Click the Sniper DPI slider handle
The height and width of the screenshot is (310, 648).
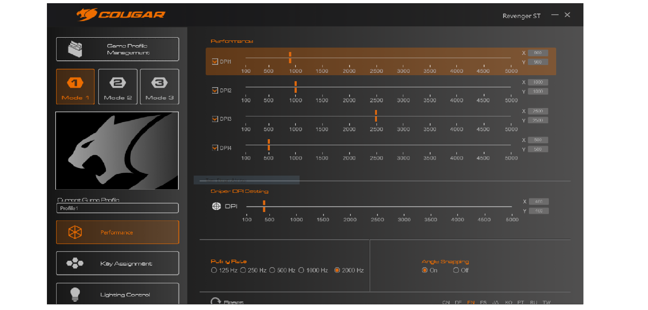tap(264, 206)
